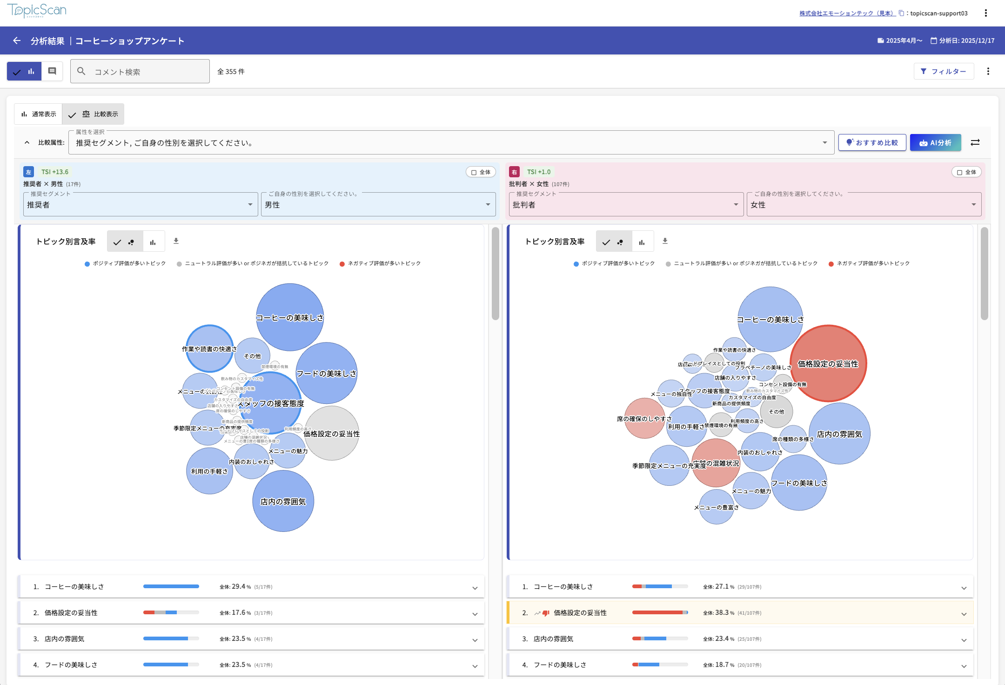Download the right topic bubble chart

tap(665, 241)
